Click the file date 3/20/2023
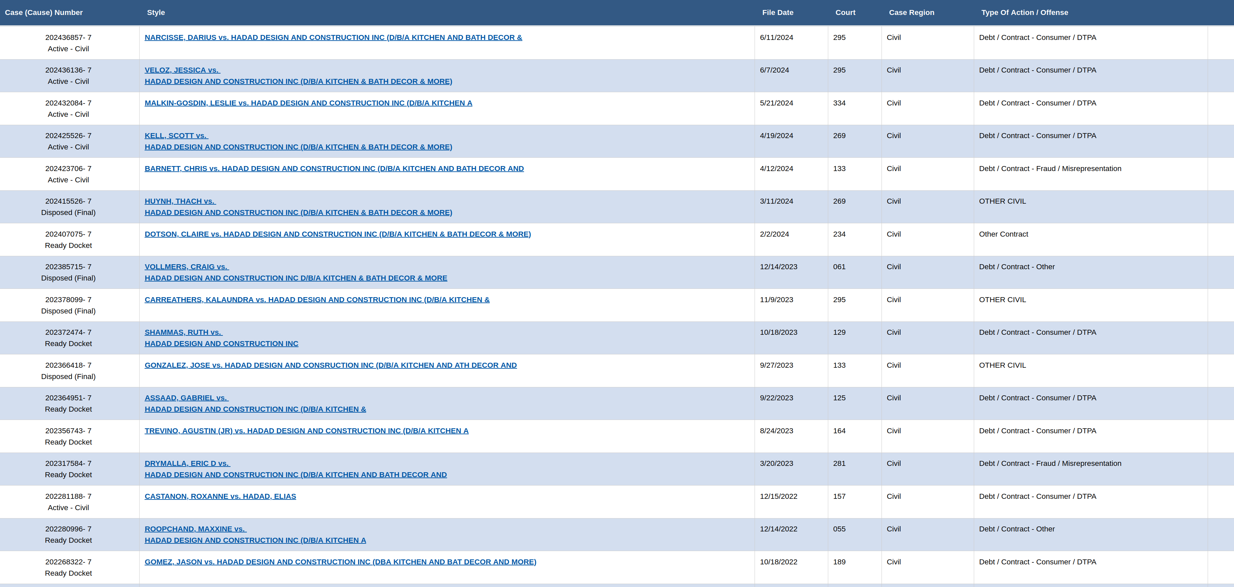1234x587 pixels. coord(776,463)
